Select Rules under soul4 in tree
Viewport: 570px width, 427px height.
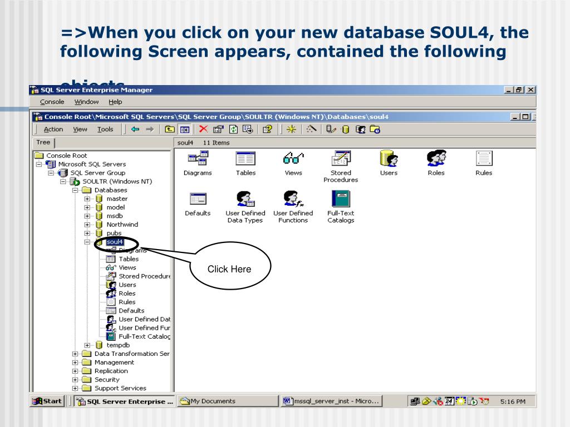pyautogui.click(x=127, y=302)
